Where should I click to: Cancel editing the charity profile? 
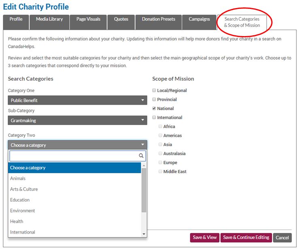pyautogui.click(x=282, y=238)
